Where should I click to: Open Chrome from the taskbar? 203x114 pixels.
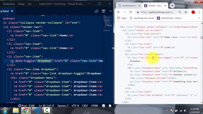(x=26, y=111)
